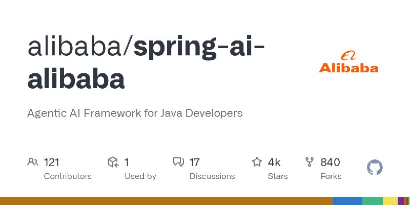Screen dimensions: 410x205
Task: Click the Contributors people icon
Action: pos(33,162)
